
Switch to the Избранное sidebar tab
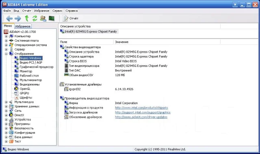click(x=23, y=26)
